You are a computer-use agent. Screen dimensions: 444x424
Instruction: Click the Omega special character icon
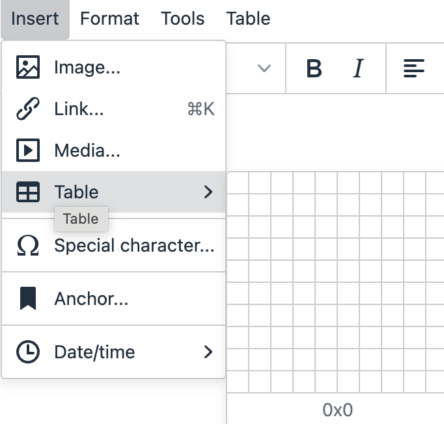tap(28, 245)
